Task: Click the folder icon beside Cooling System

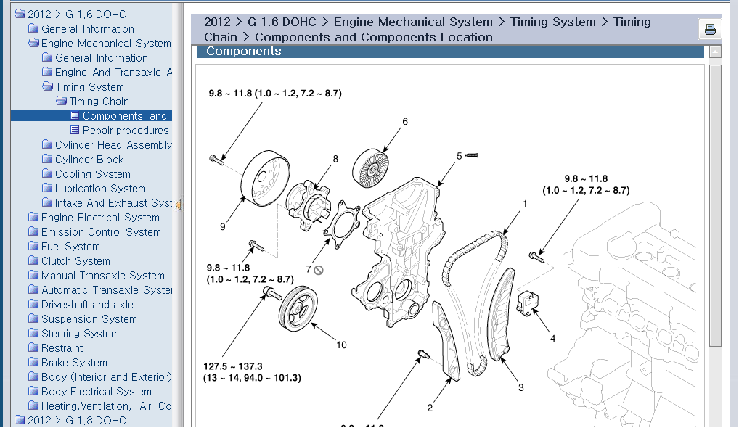Action: [x=47, y=173]
